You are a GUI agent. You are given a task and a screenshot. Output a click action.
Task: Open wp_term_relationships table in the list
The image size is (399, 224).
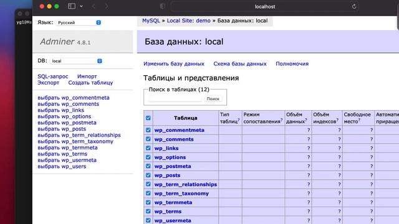click(186, 184)
